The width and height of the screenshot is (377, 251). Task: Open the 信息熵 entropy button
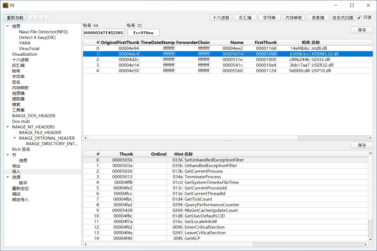318,18
